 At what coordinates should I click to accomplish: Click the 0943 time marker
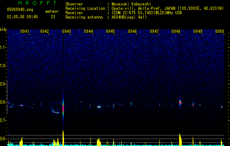pyautogui.click(x=67, y=31)
